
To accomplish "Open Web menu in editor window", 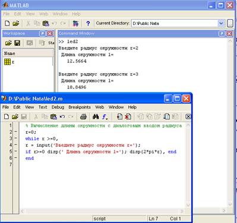I will point(100,107).
